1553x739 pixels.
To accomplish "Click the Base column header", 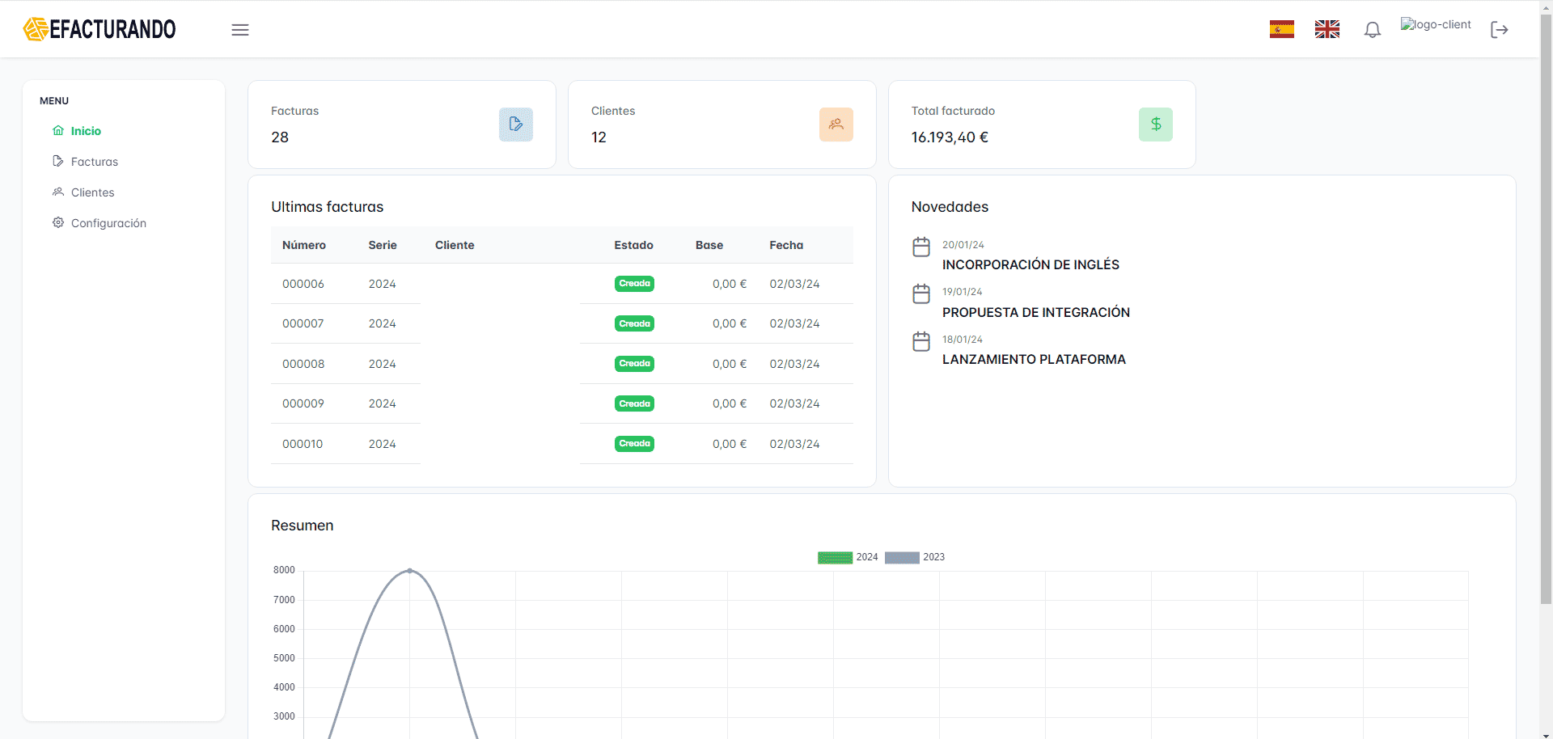I will [709, 245].
